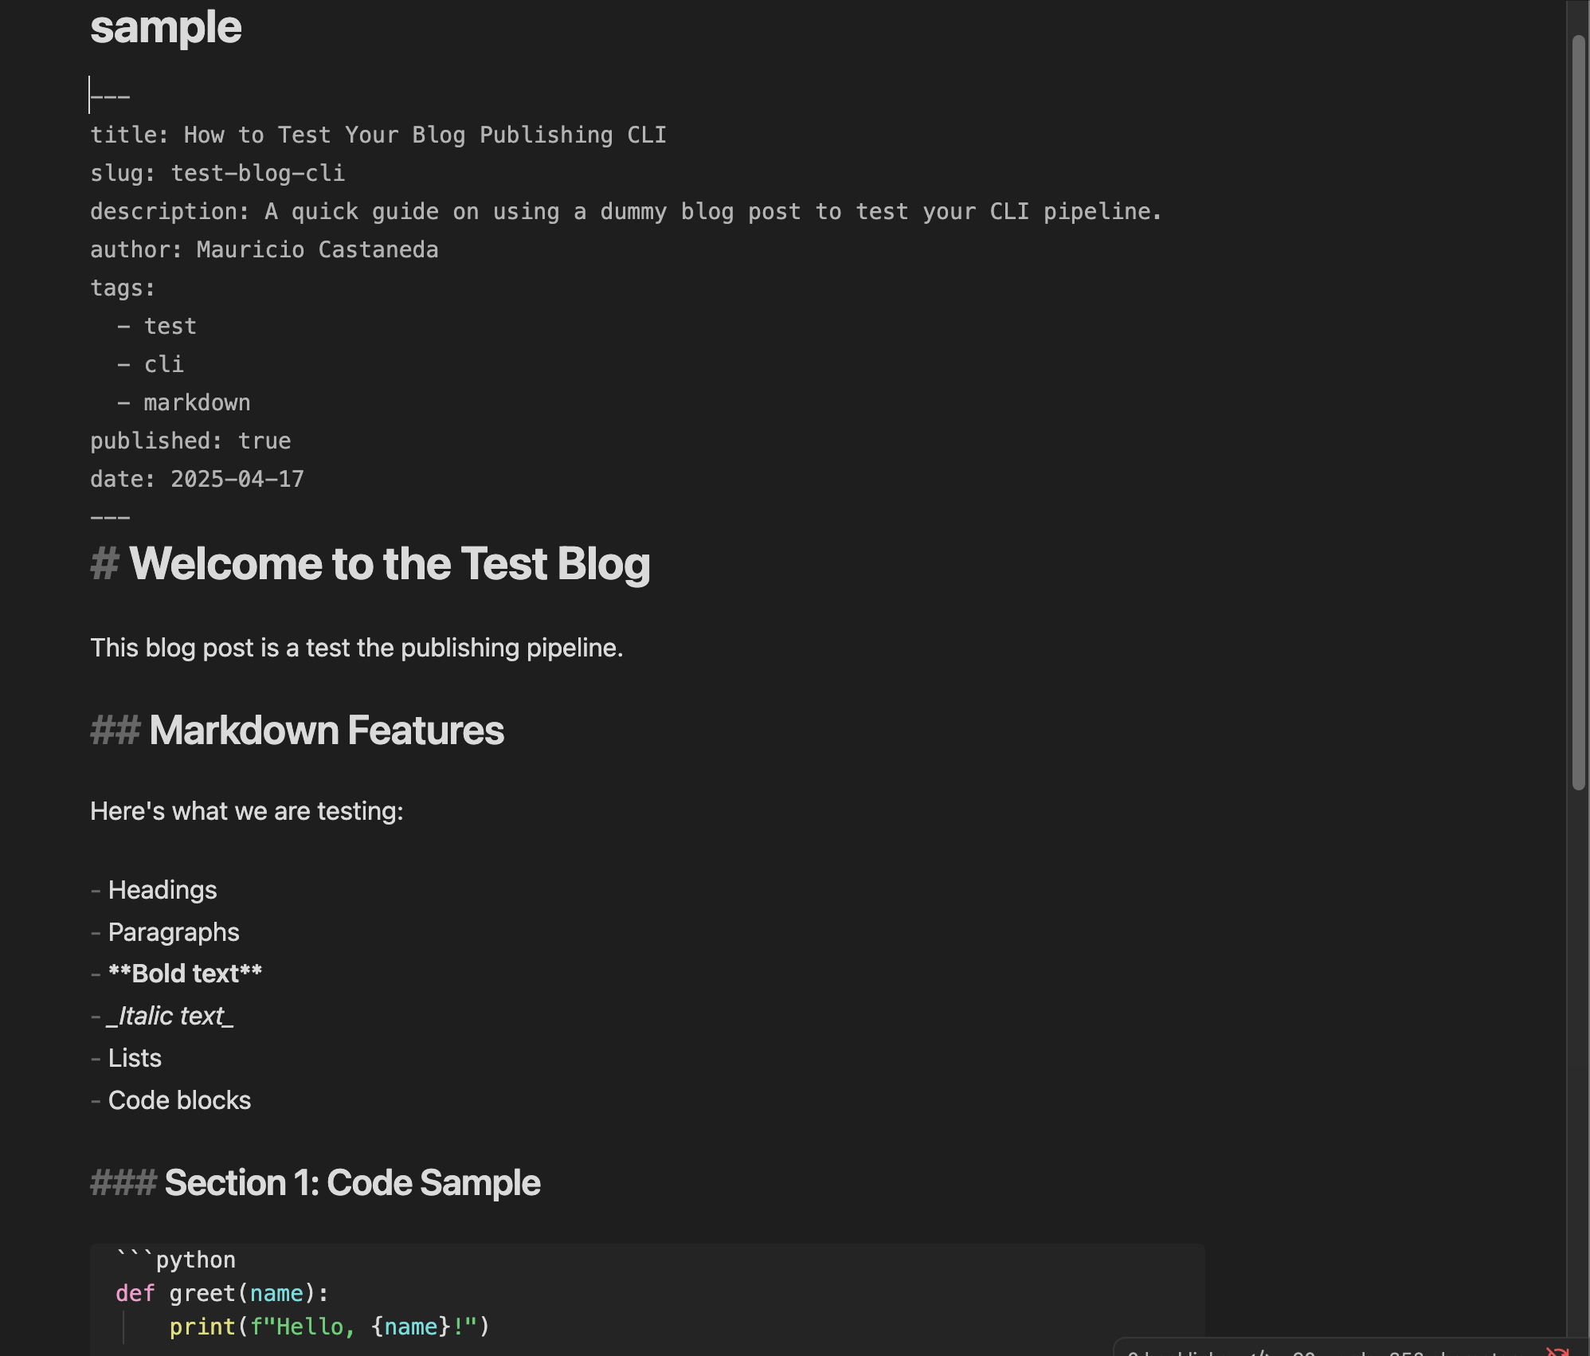Click the "_Italic text_" list item
1590x1356 pixels.
pos(170,1016)
